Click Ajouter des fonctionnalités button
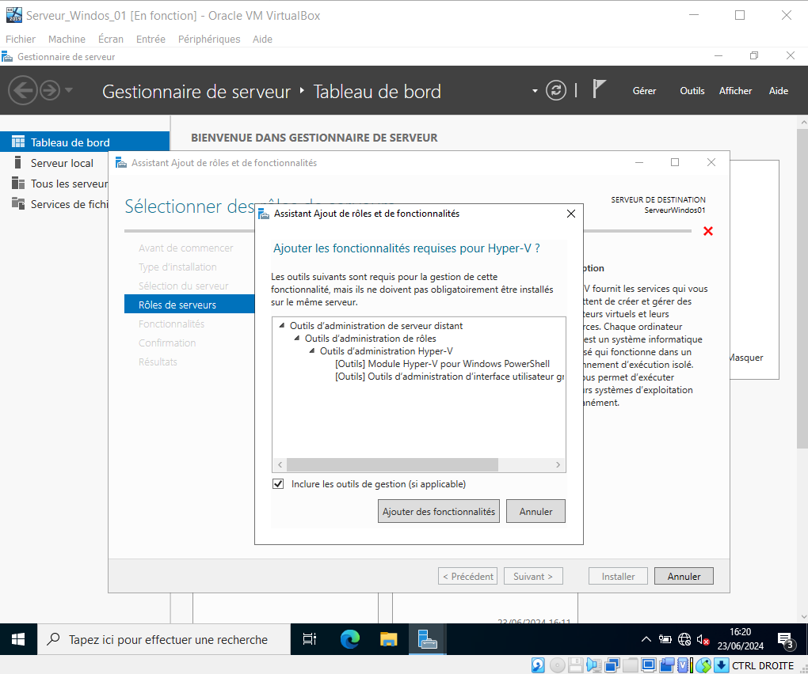The height and width of the screenshot is (674, 808). pyautogui.click(x=439, y=512)
